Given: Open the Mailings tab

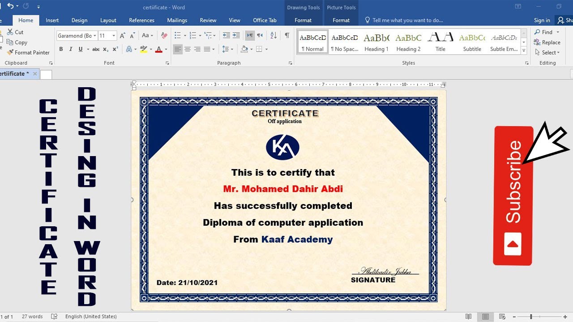Looking at the screenshot, I should pos(177,20).
